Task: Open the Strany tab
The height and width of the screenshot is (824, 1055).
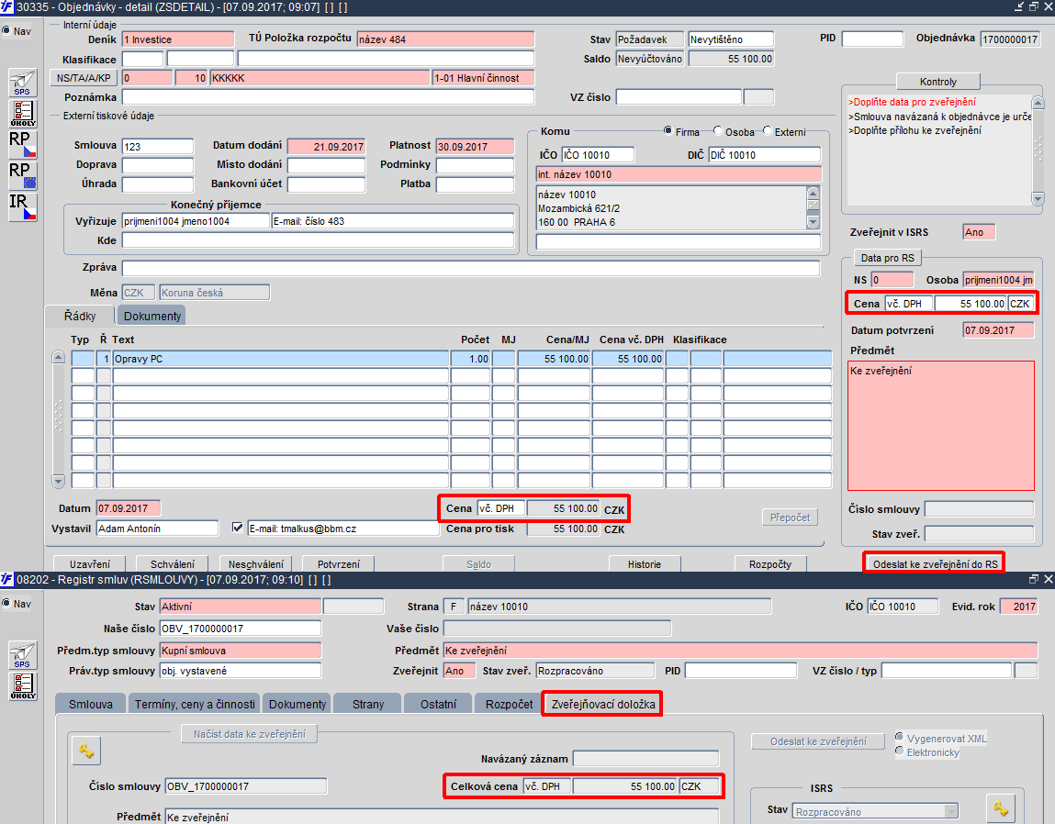Action: coord(368,704)
